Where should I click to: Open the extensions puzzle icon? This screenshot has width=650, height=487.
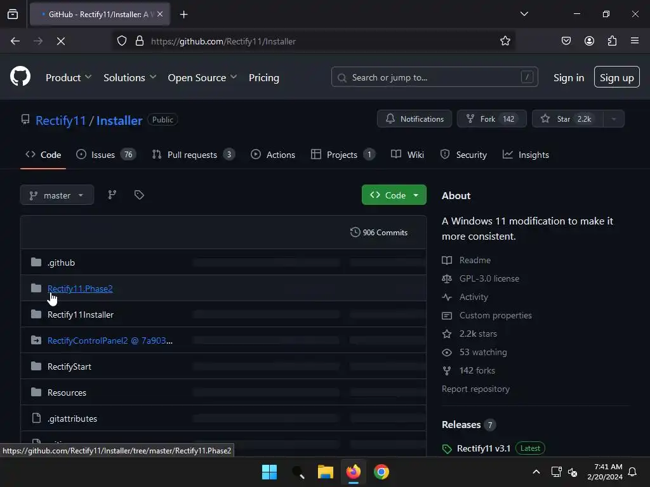[x=612, y=41]
